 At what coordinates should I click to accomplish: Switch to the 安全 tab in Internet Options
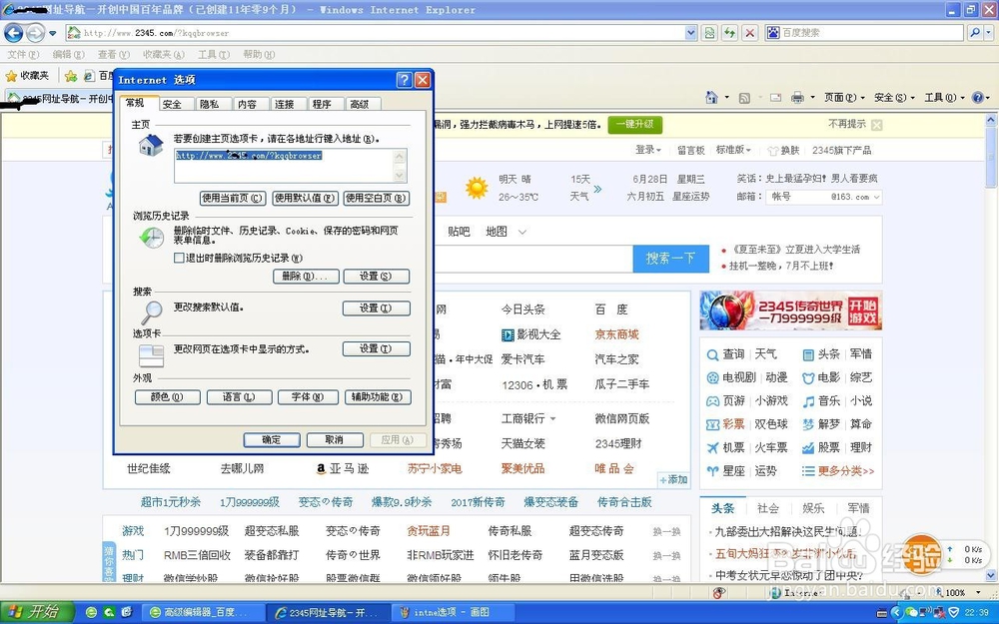point(172,104)
